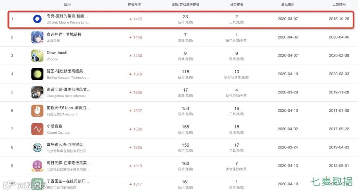Select rank change value 1317

tap(138, 184)
